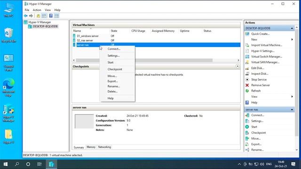Click the virtual machine thumbnail preview
Screen dimensions: 301x169
point(84,121)
